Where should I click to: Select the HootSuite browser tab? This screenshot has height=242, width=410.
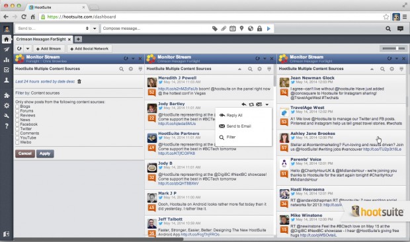(57, 7)
